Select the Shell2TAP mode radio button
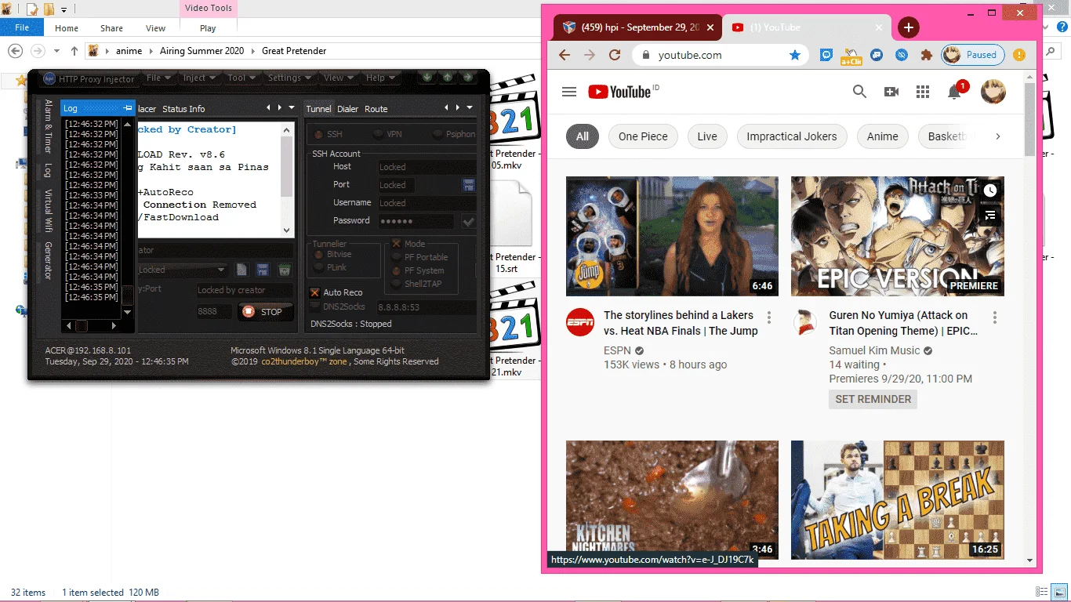Image resolution: width=1071 pixels, height=602 pixels. (x=397, y=284)
